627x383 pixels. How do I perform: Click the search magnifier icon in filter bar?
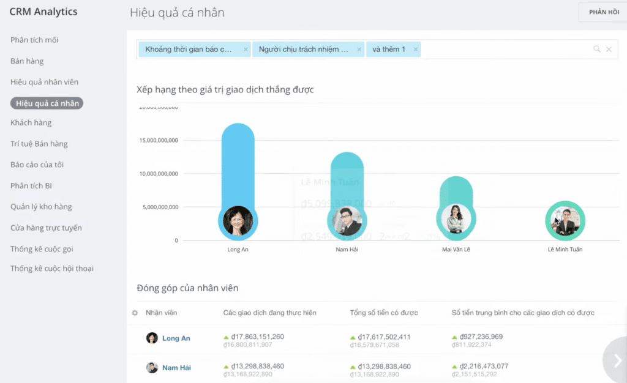[597, 50]
